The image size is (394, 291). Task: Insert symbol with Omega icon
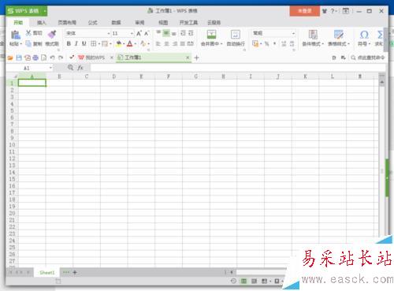pos(364,35)
